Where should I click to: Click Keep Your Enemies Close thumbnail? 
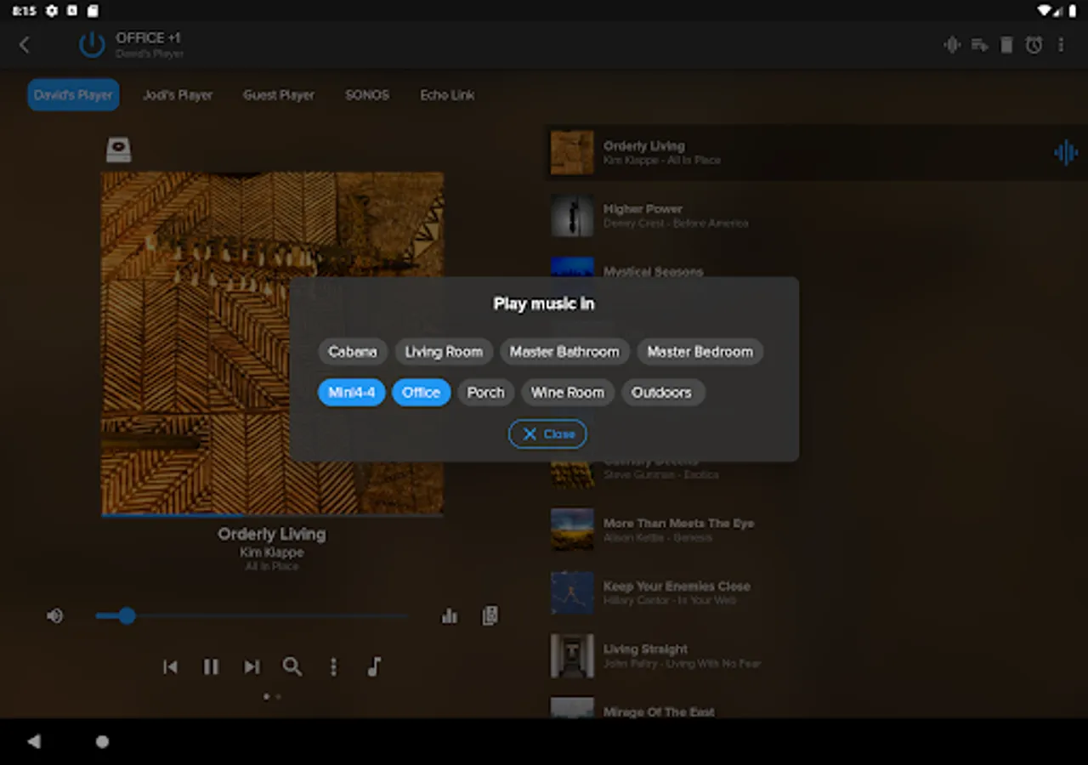[572, 593]
